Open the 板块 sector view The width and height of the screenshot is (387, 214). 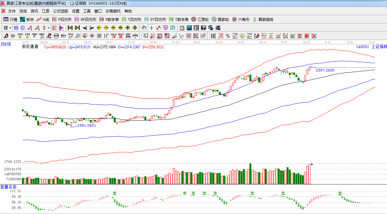pos(27,19)
